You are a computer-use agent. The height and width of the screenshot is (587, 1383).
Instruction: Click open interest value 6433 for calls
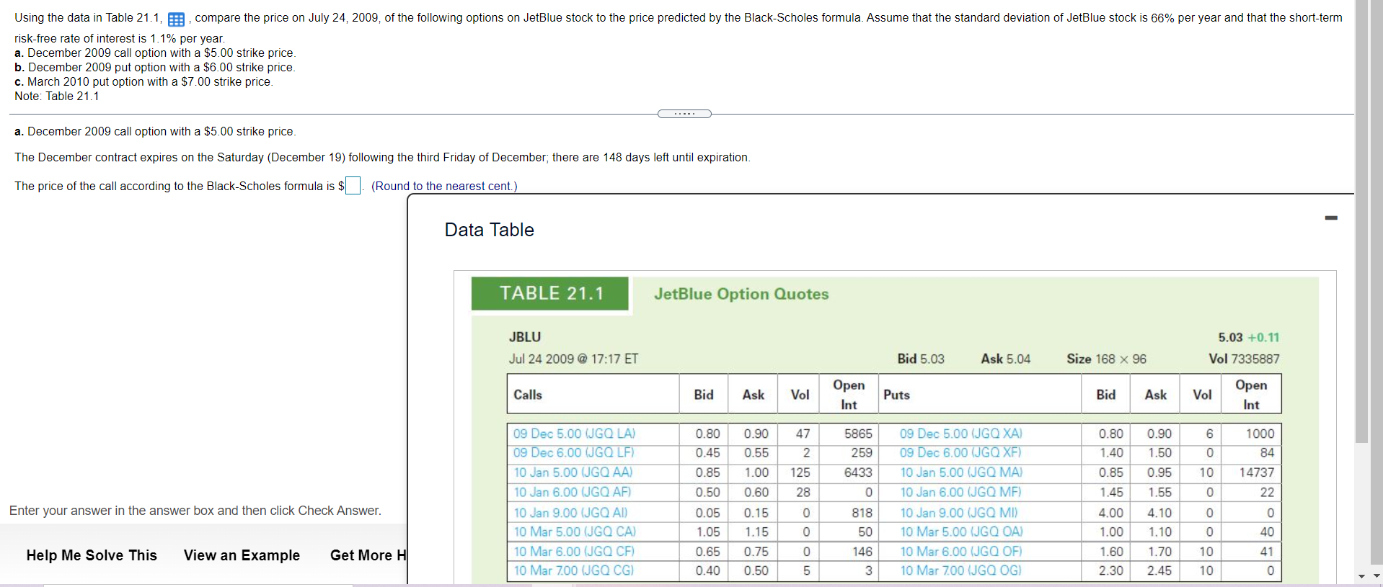(x=858, y=472)
